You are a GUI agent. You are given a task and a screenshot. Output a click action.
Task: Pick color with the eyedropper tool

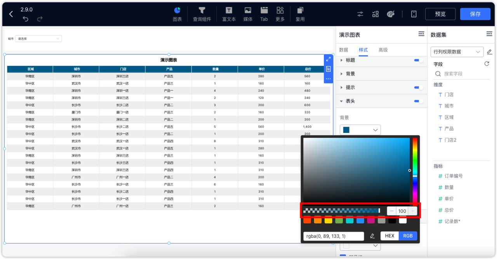tap(372, 236)
